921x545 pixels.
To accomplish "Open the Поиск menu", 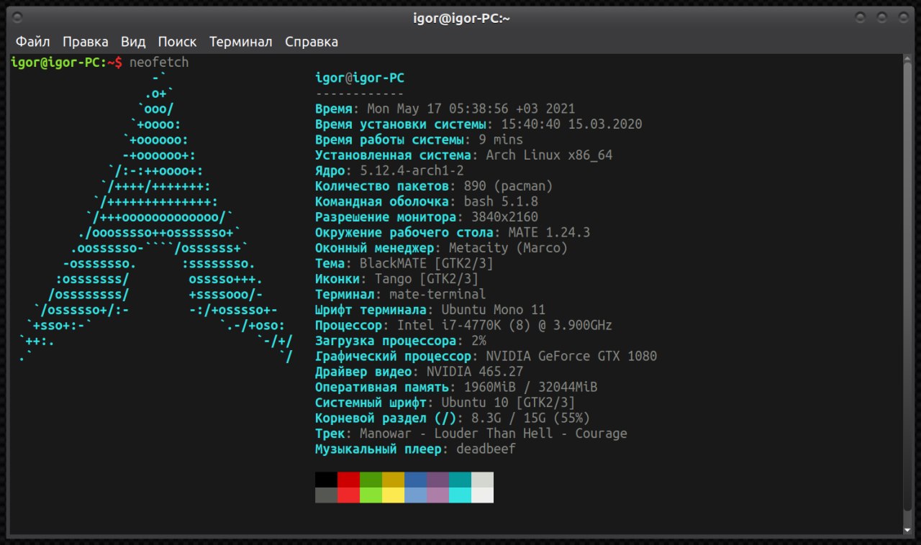I will (x=178, y=42).
